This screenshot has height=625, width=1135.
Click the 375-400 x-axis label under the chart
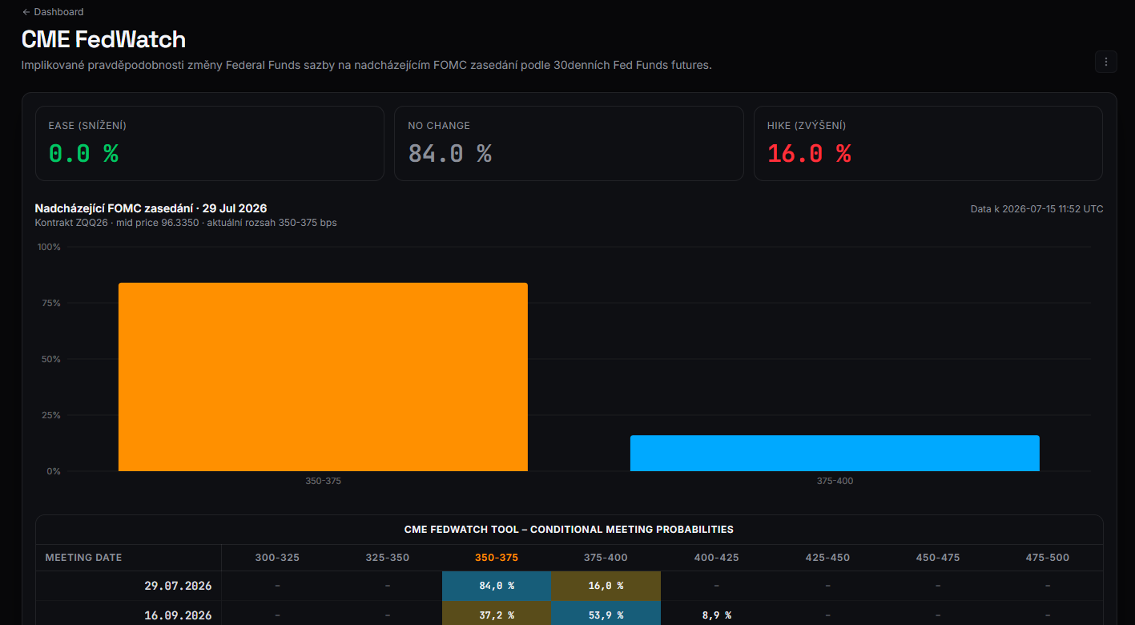835,482
